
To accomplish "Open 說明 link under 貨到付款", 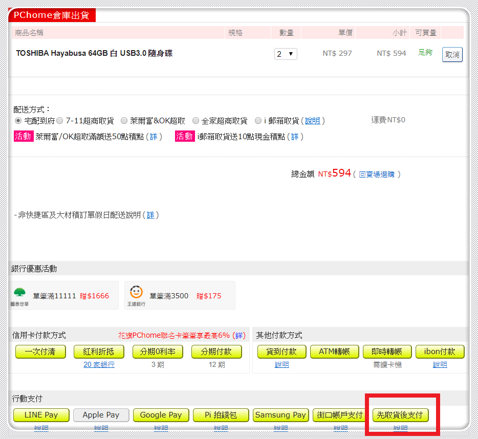I will pos(281,365).
